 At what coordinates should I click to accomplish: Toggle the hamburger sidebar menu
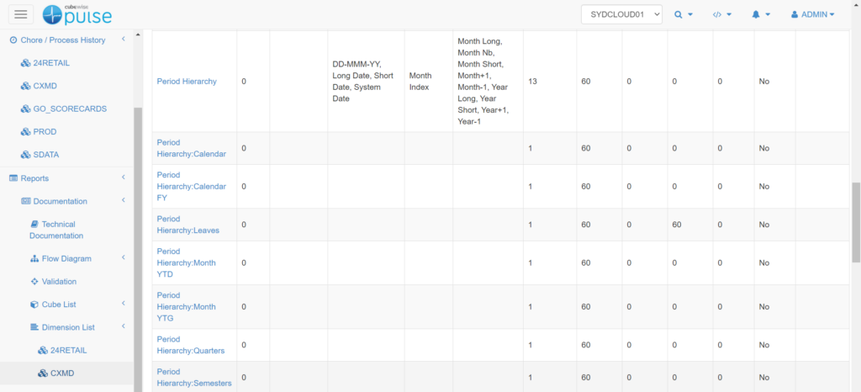22,14
